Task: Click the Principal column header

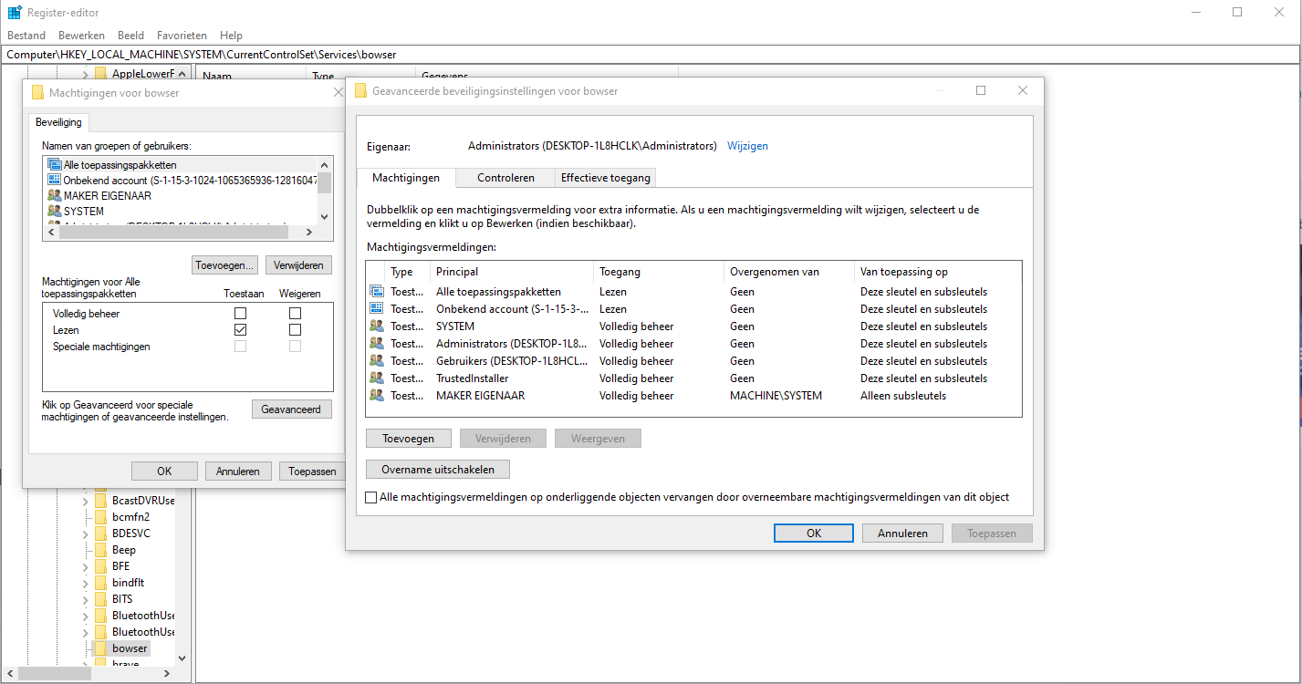Action: coord(511,272)
